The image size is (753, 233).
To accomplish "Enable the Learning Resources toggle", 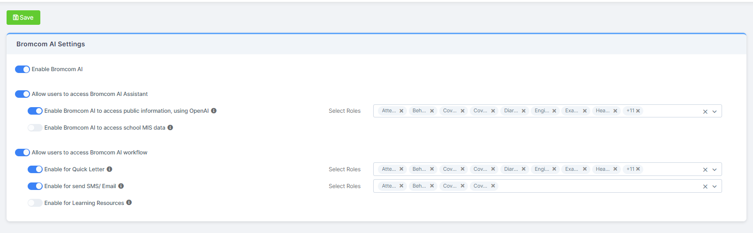I will (x=35, y=203).
